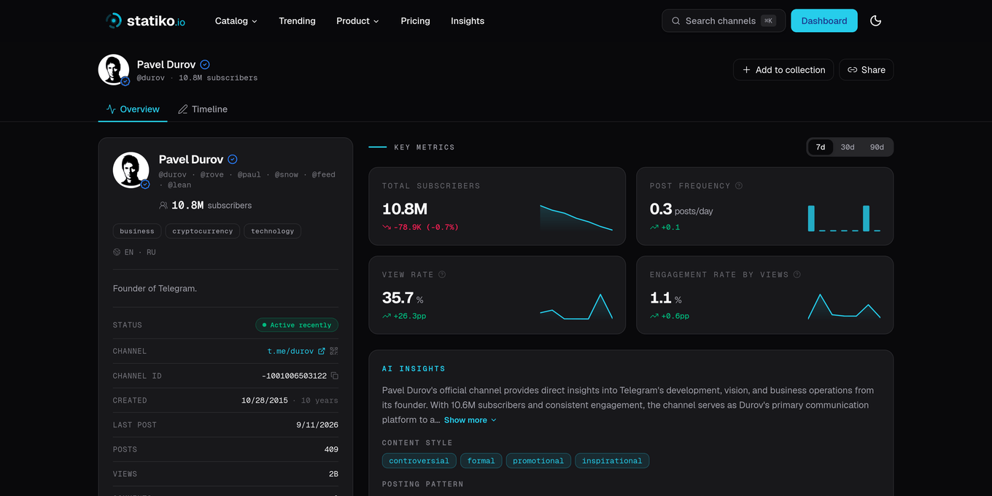Image resolution: width=992 pixels, height=496 pixels.
Task: Select the formal content style tag
Action: [x=481, y=461]
